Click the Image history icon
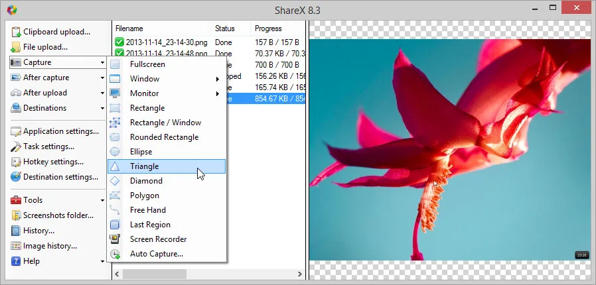Screen dimensions: 596x285 15,246
